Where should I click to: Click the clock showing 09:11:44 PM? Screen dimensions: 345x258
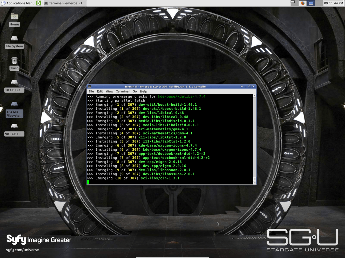333,3
